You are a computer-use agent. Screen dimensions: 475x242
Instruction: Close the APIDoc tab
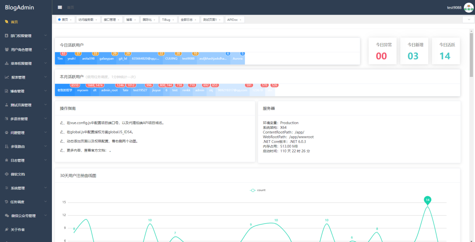coord(241,20)
